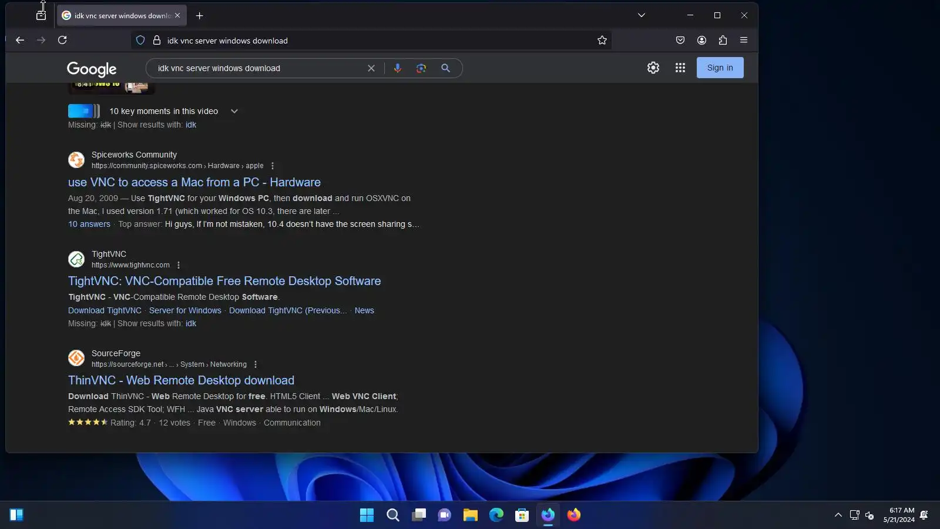Open the Windows Widgets panel
940x529 pixels.
coord(16,515)
